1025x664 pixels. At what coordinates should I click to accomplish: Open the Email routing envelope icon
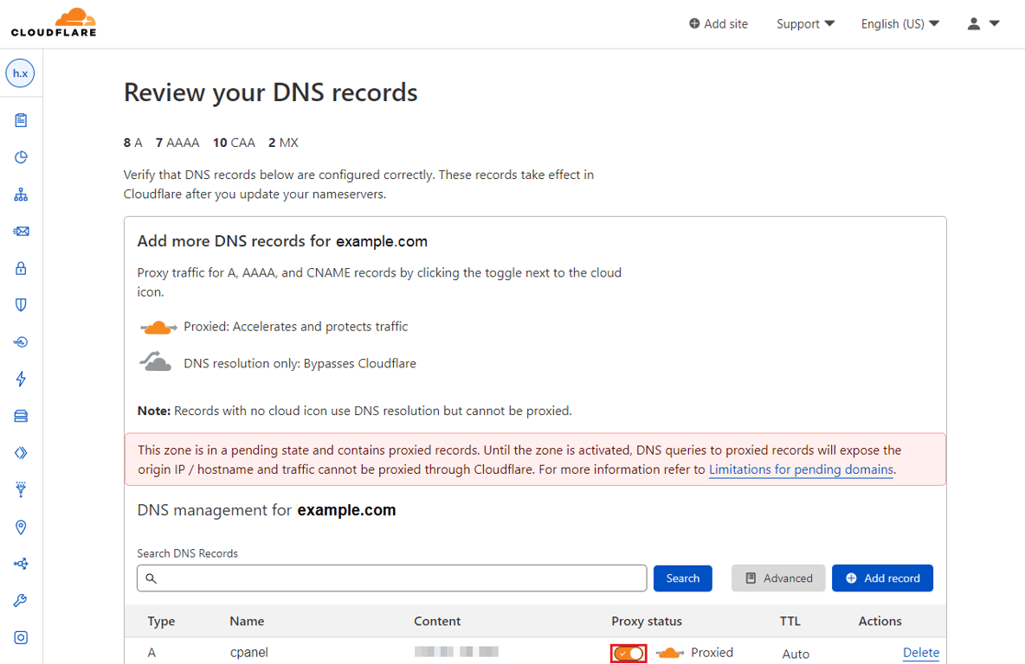pos(20,231)
